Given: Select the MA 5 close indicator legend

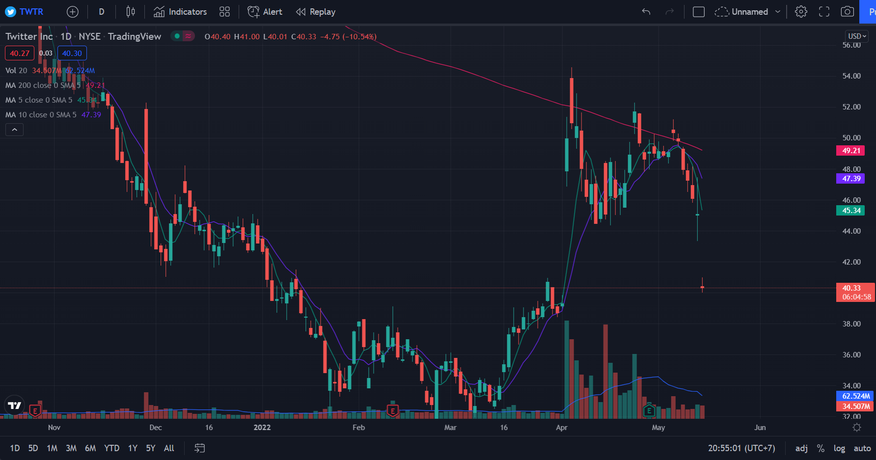Looking at the screenshot, I should 39,100.
